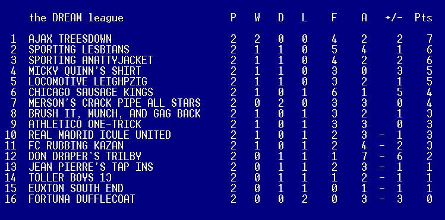
Task: Select SPORTING ANATTYJACKET in the table
Action: (x=91, y=60)
